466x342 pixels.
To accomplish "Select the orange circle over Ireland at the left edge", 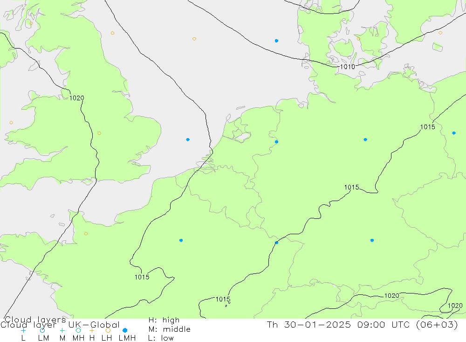I will coord(11,123).
